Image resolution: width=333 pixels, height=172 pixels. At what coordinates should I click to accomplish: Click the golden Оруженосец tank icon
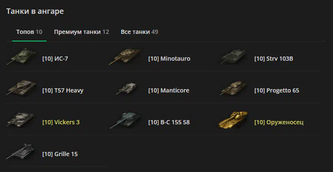click(233, 120)
